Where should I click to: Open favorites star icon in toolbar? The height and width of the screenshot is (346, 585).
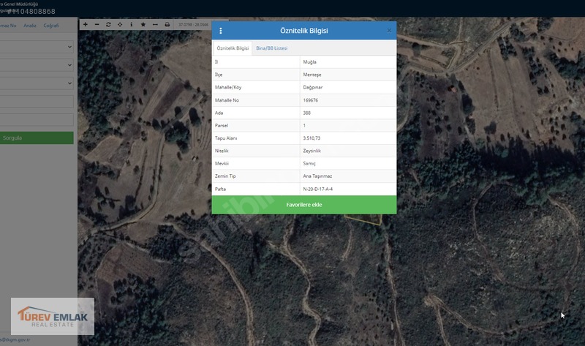[x=143, y=24]
